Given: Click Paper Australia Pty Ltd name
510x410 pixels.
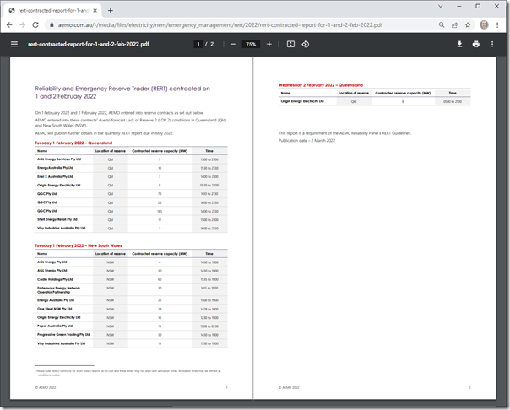Looking at the screenshot, I should point(55,326).
